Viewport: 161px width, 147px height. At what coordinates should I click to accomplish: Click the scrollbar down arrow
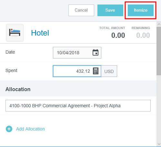point(159,144)
